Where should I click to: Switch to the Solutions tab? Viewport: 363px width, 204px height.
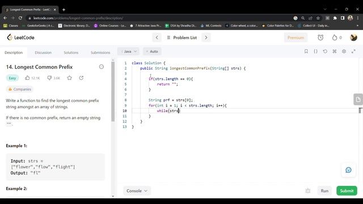tap(71, 53)
